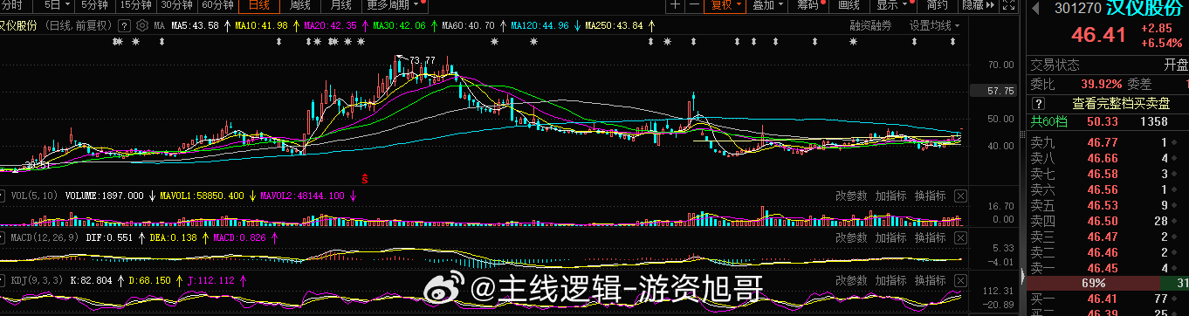
Task: Click the red S marker under the chart
Action: [364, 178]
